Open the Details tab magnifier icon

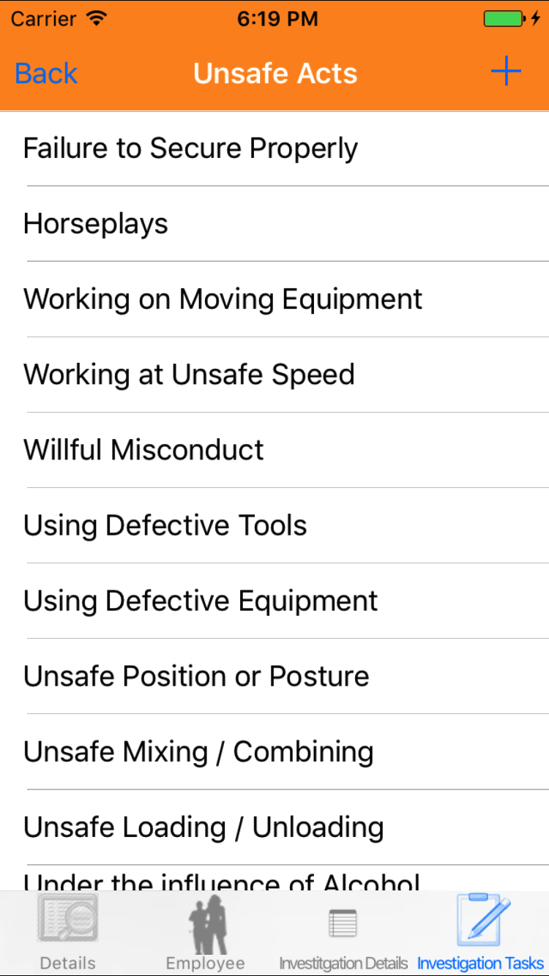(x=67, y=918)
